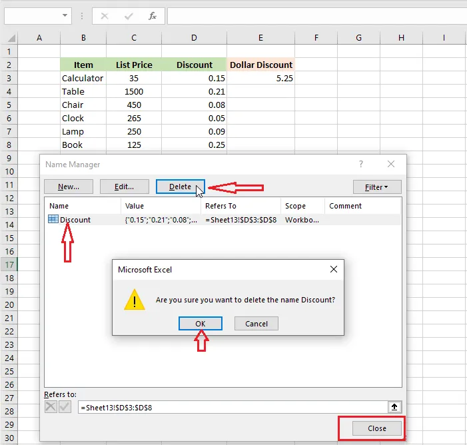The height and width of the screenshot is (445, 467).
Task: Select column D header
Action: point(194,38)
